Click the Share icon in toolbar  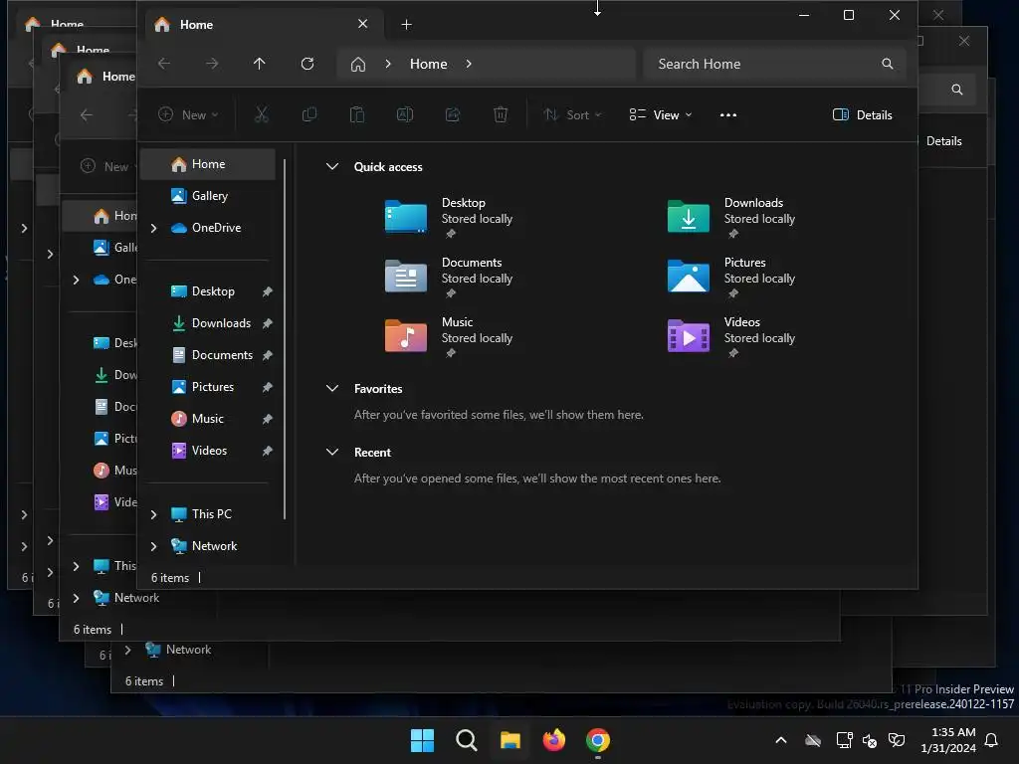click(453, 115)
